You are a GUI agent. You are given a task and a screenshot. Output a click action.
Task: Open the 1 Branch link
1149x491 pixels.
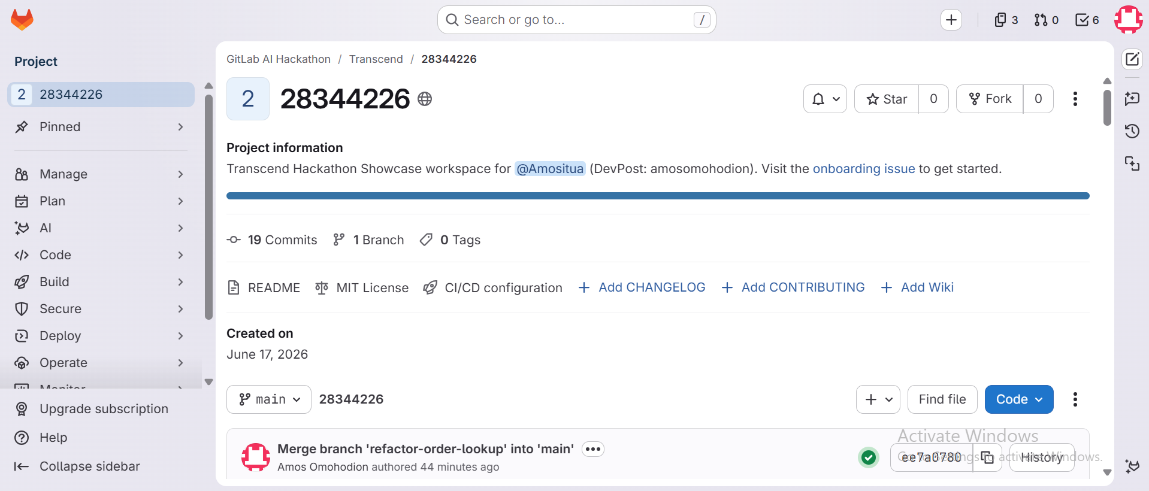click(368, 240)
